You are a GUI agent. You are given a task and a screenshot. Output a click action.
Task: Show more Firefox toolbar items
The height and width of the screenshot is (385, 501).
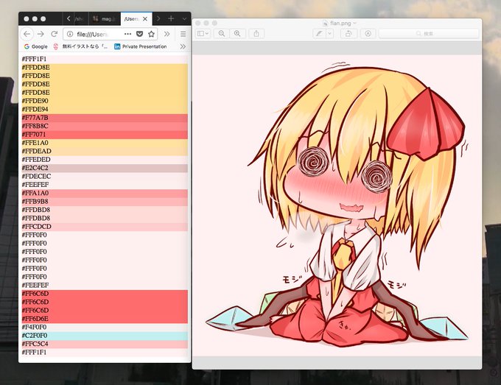coord(167,34)
